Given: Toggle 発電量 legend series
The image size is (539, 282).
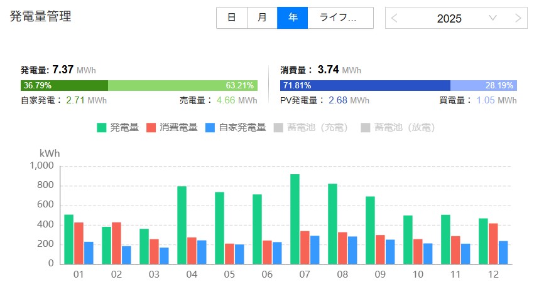Looking at the screenshot, I should coord(118,127).
